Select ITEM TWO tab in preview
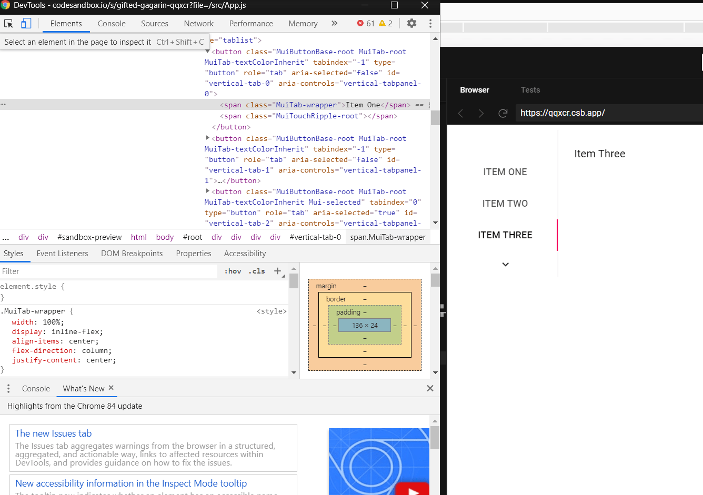 point(505,203)
